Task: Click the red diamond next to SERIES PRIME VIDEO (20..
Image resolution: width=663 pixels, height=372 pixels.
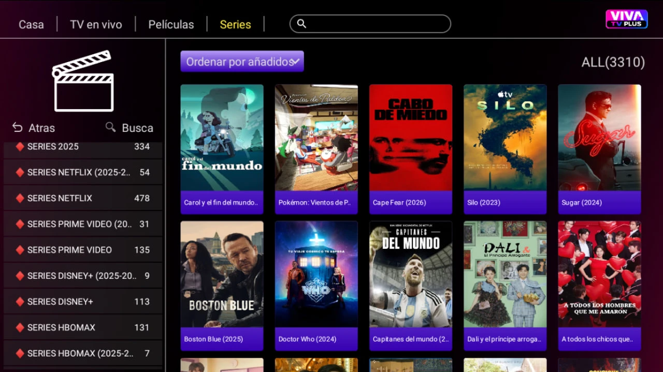Action: (x=20, y=224)
